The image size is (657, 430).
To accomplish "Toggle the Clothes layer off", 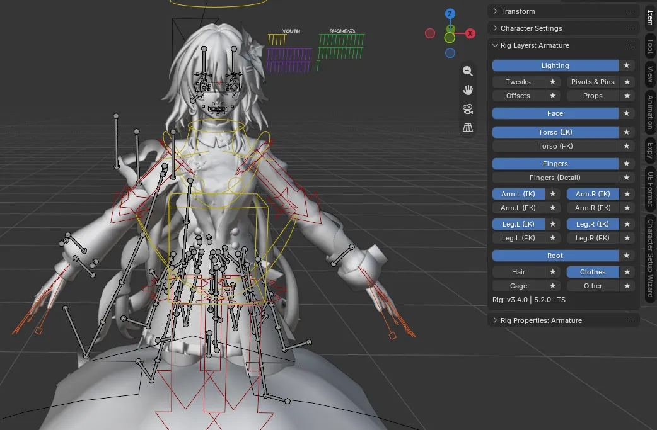I will pyautogui.click(x=593, y=272).
